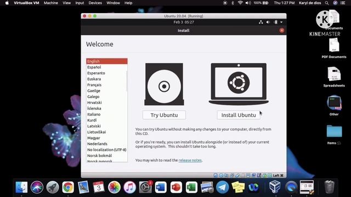Click the laptop with Ubuntu logo image
The width and height of the screenshot is (351, 197).
click(239, 84)
